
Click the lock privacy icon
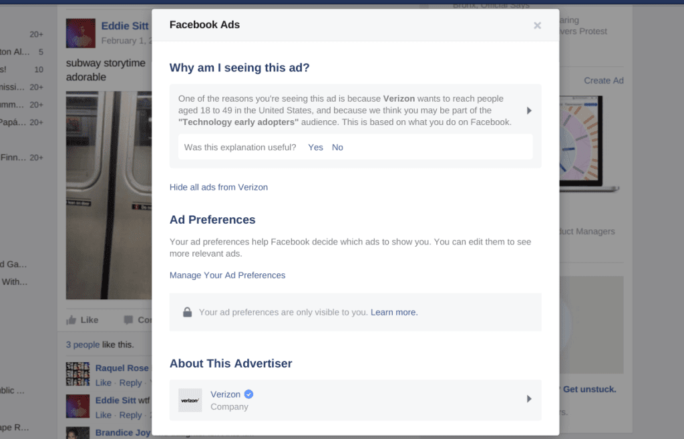[187, 312]
